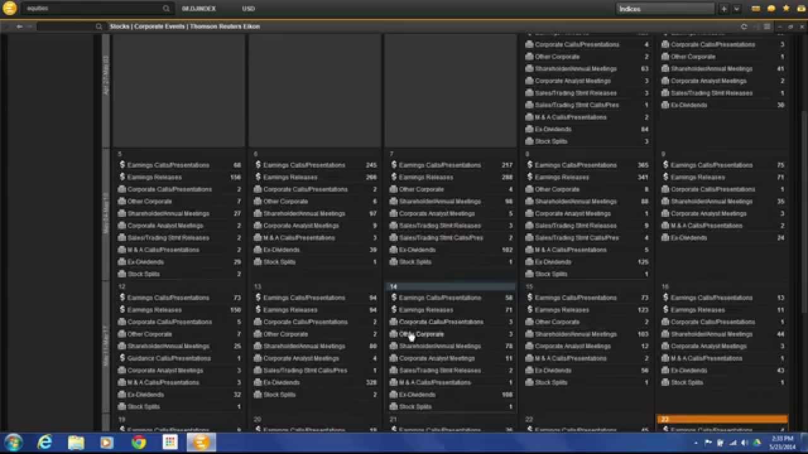Screen dimensions: 808x454
Task: Click the dollar icon for Earnings Calls/Presentations on day 6
Action: [x=258, y=165]
